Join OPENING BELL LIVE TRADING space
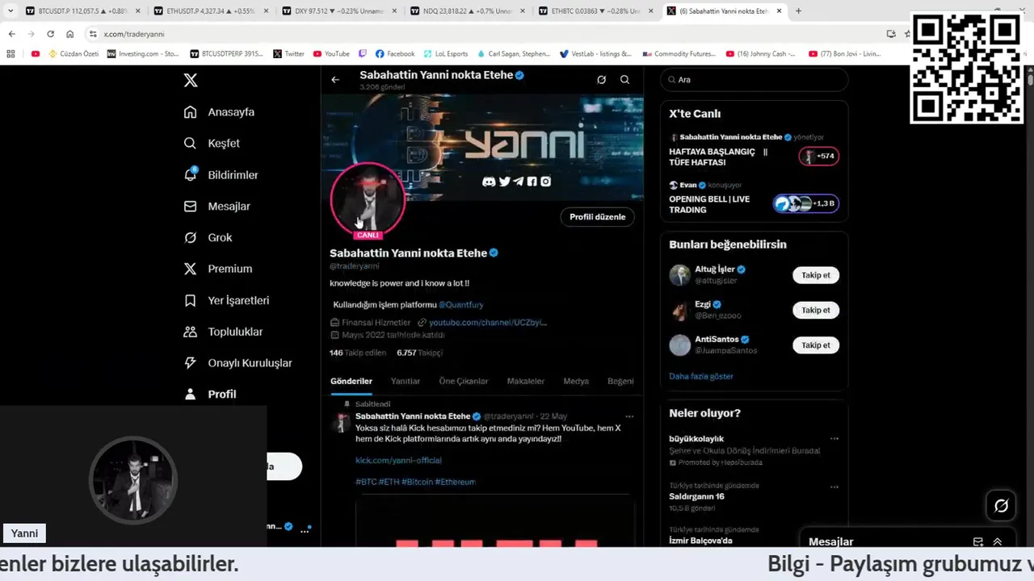Screen dimensions: 1034x581 pyautogui.click(x=806, y=204)
